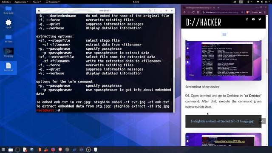Open D://HACKER YouTube link
Image resolution: width=272 pixels, height=153 pixels.
(253, 19)
